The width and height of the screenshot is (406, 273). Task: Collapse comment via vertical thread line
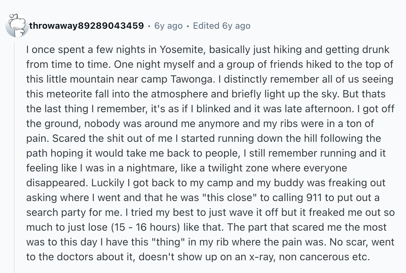(x=14, y=157)
